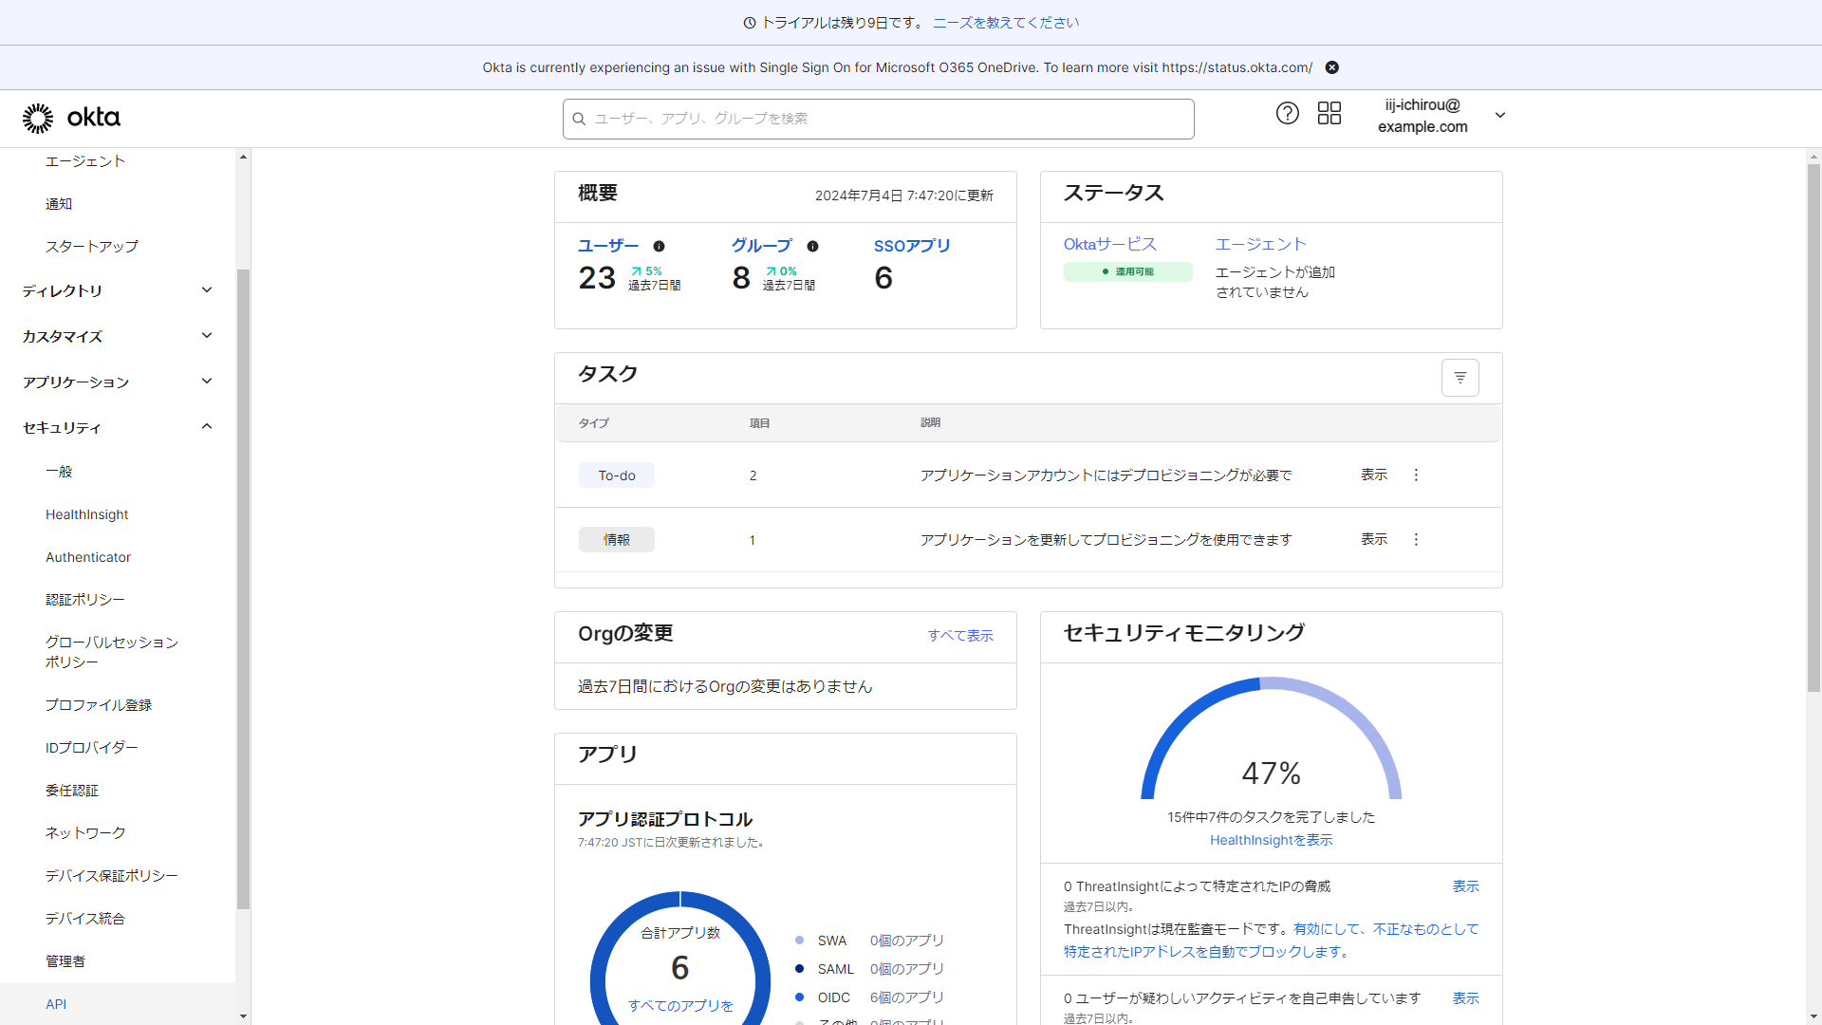1822x1025 pixels.
Task: Open IDプロバイダー in sidebar
Action: point(92,748)
